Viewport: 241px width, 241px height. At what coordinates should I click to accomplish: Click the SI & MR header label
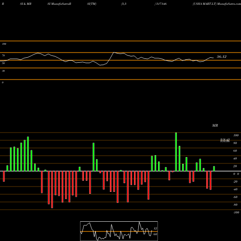(x=26, y=4)
